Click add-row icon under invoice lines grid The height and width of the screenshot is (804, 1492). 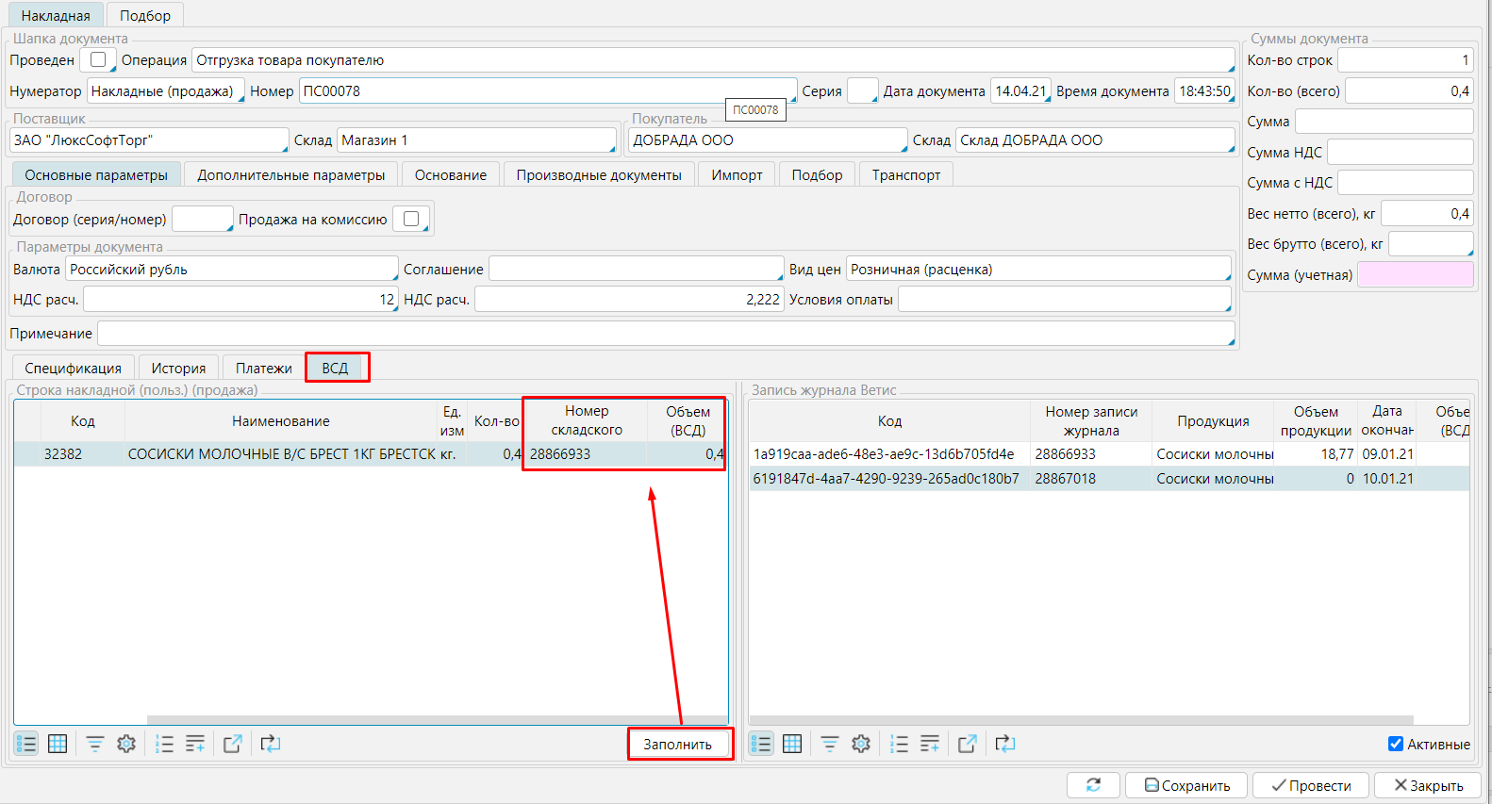click(x=195, y=744)
